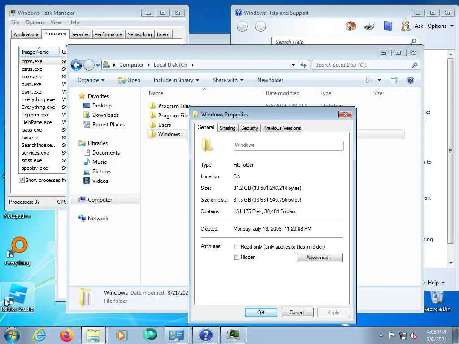Click the Search Help magnifier icon
459x344 pixels.
click(414, 41)
